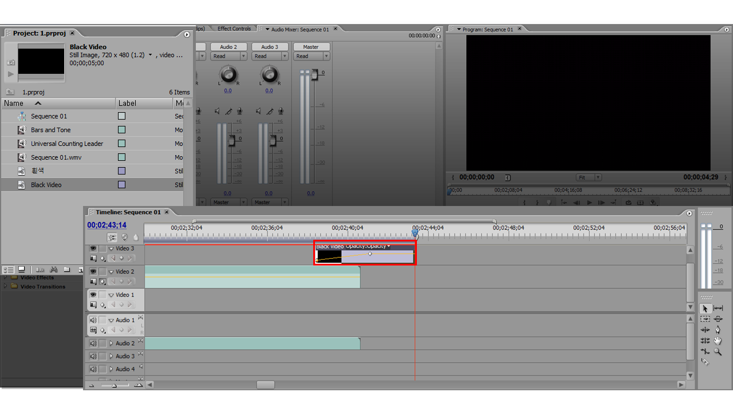The height and width of the screenshot is (412, 733).
Task: Collapse the Video 3 track
Action: tap(111, 248)
